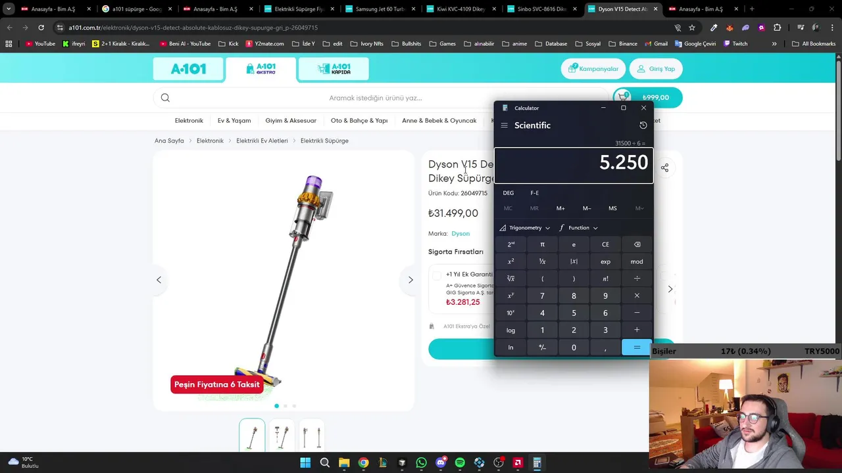This screenshot has width=842, height=473.
Task: Toggle F-E scientific notation
Action: [534, 193]
